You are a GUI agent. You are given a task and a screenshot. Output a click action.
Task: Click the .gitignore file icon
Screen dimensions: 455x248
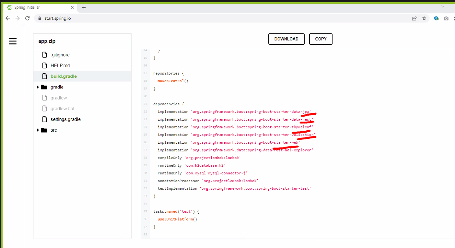point(45,55)
